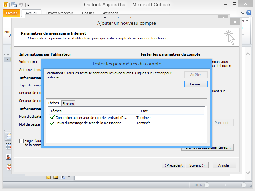Open the Affichage ribbon tab
255x191 pixels.
pyautogui.click(x=111, y=13)
